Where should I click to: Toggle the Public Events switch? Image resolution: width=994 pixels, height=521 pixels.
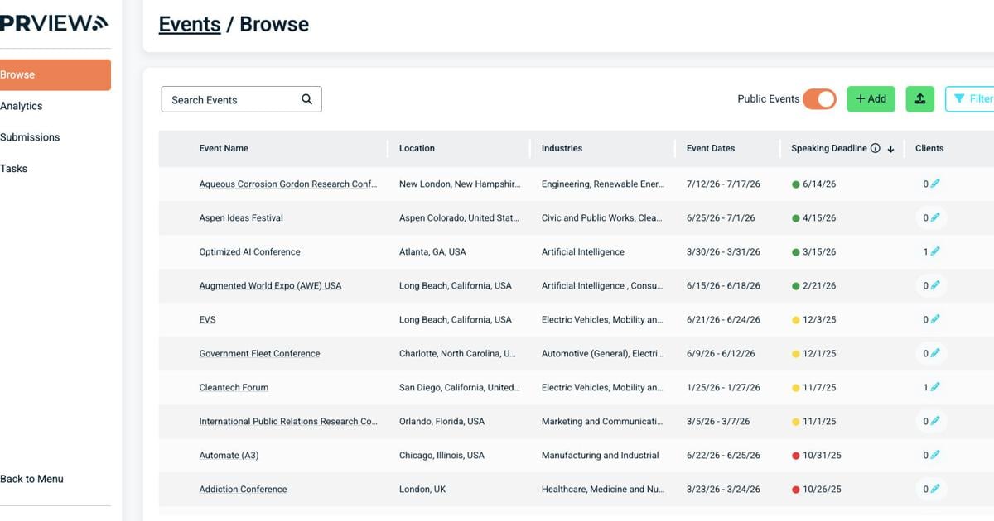[818, 99]
